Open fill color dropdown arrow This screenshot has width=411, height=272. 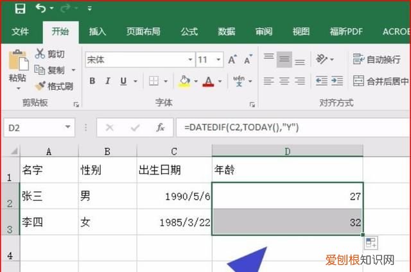(x=196, y=81)
